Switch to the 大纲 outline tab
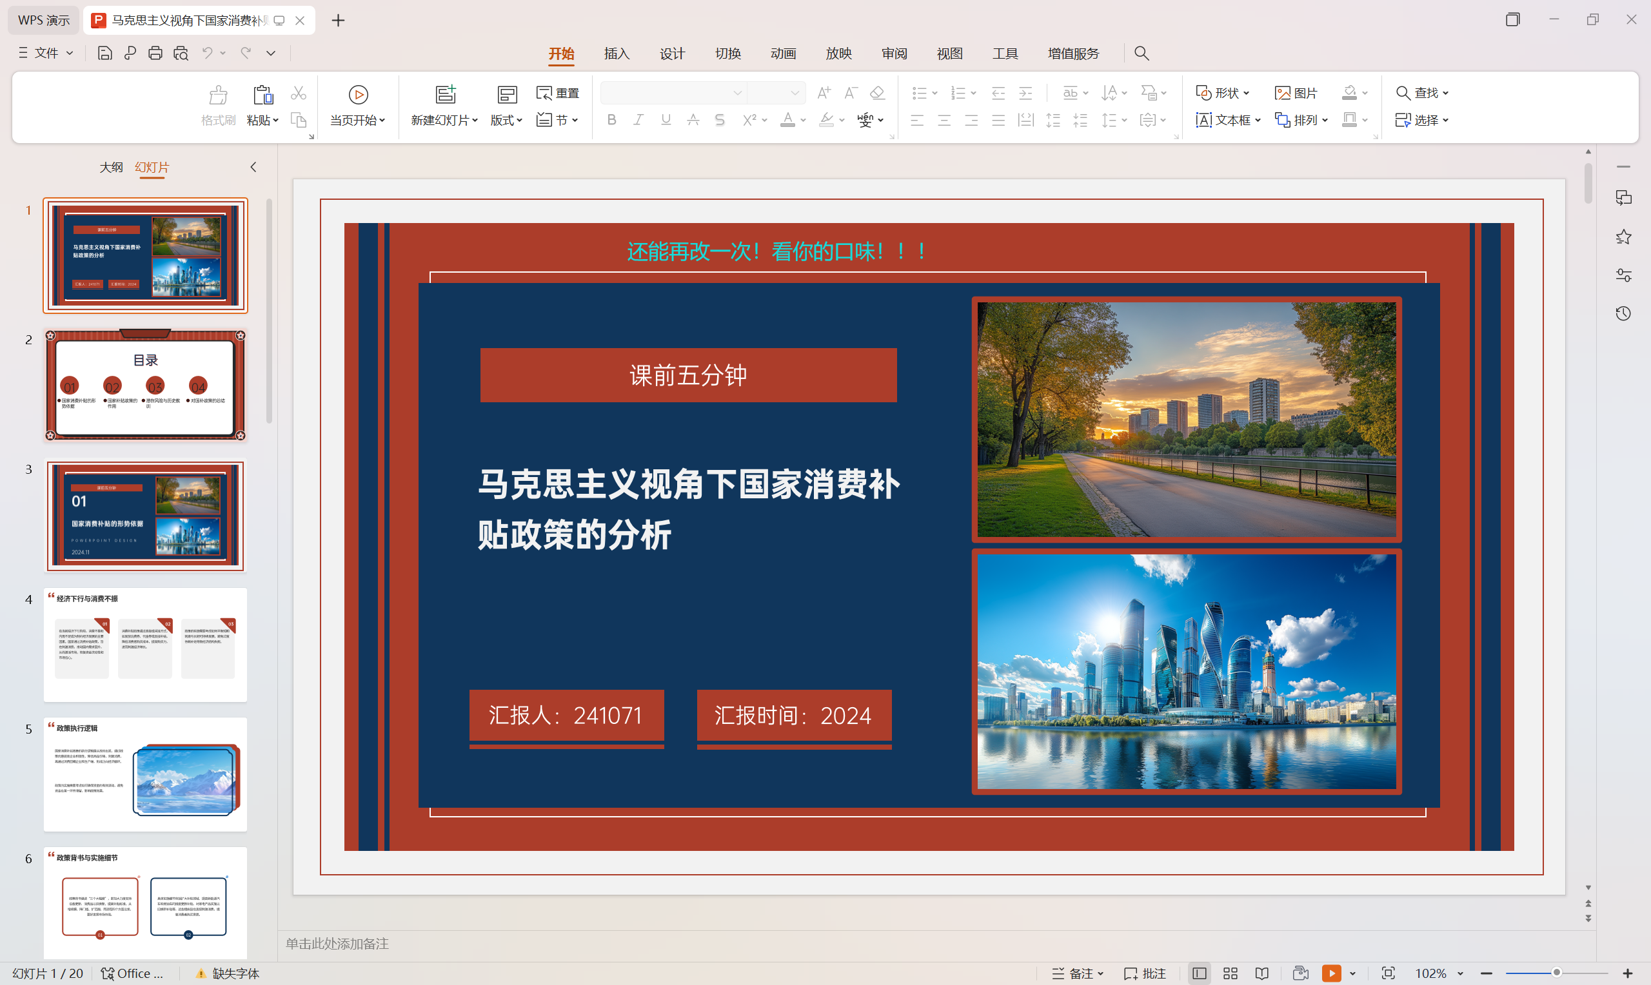 [111, 167]
